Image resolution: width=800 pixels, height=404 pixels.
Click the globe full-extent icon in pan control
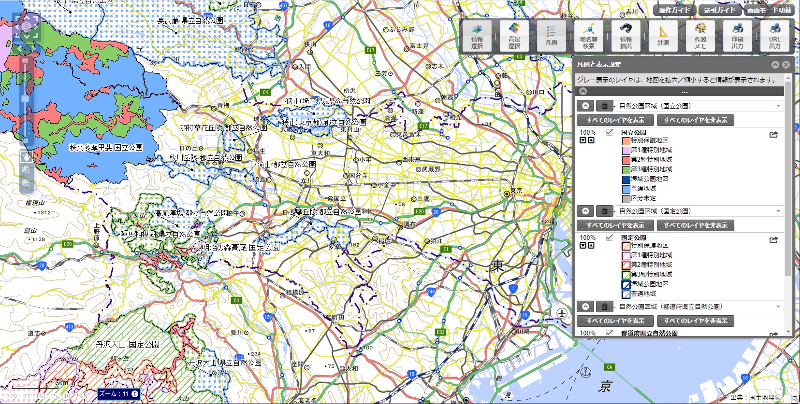pyautogui.click(x=26, y=27)
